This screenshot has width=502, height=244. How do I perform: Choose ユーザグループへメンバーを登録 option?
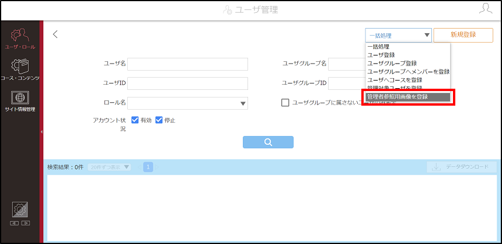(x=408, y=71)
